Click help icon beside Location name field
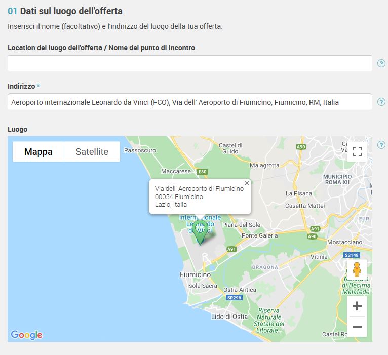 (381, 64)
